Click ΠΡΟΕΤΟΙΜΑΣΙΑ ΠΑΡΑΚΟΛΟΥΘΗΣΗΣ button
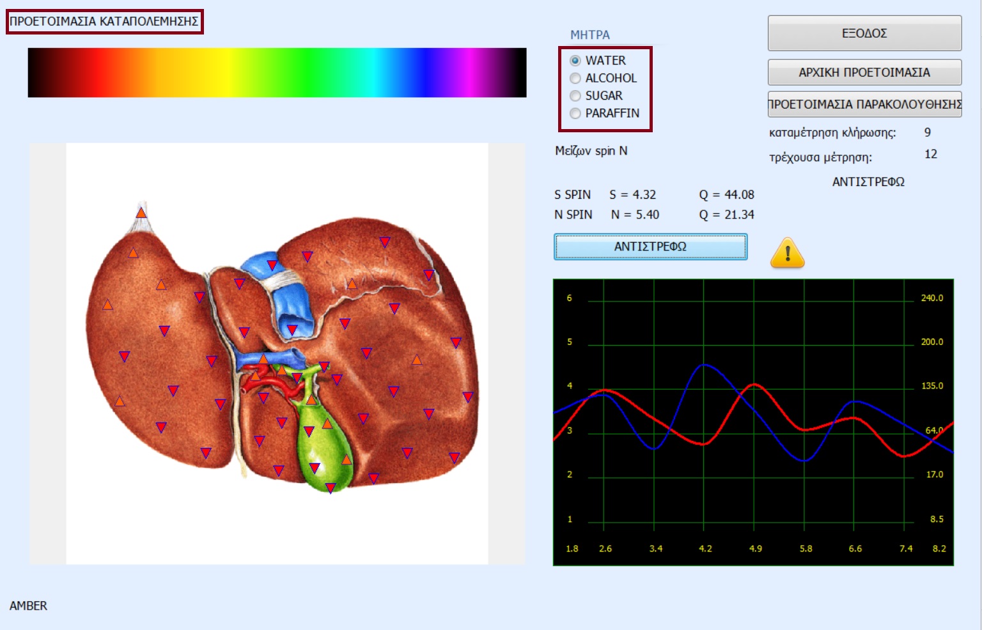The height and width of the screenshot is (630, 982). click(864, 104)
